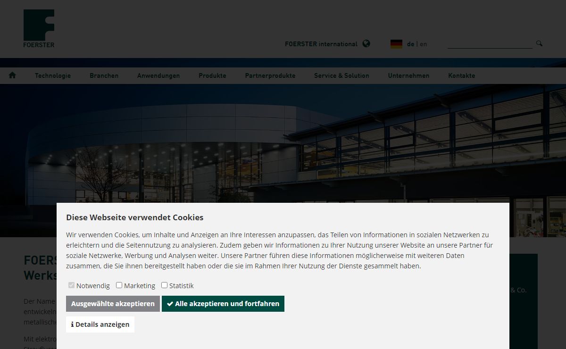Open the FOERSTER international link
Screen dimensions: 566x349
coord(321,44)
